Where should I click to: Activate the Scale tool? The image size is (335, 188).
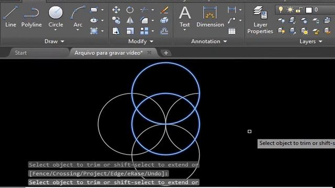(130, 31)
